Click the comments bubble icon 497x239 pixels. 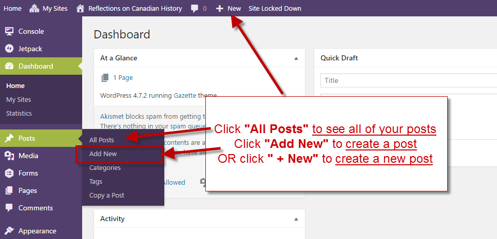pos(195,9)
